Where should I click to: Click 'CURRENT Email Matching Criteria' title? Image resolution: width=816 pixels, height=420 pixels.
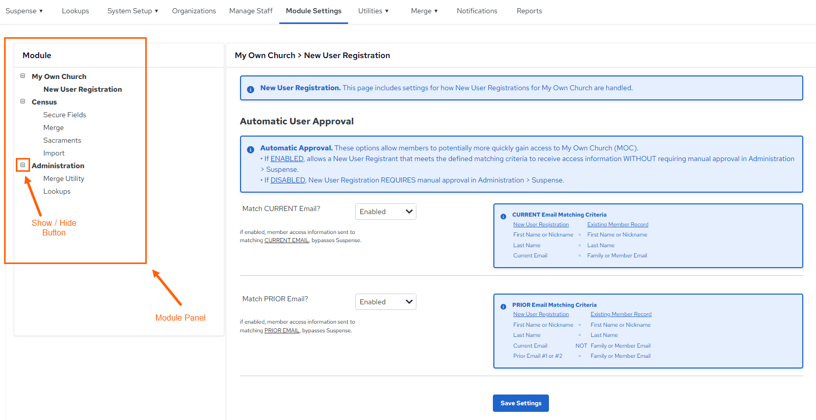click(x=559, y=215)
